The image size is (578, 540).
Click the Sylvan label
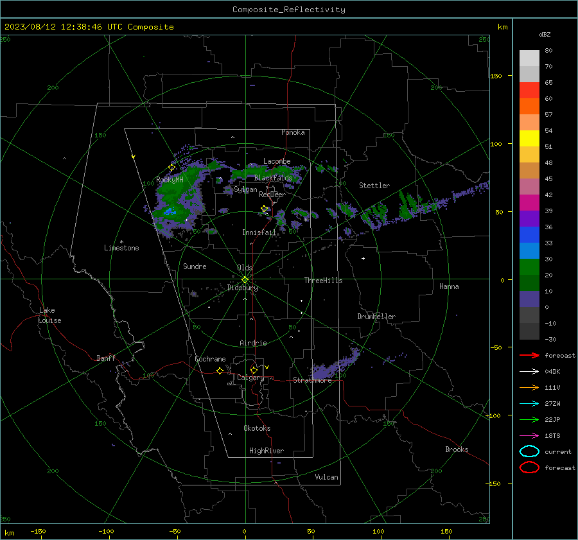[245, 190]
